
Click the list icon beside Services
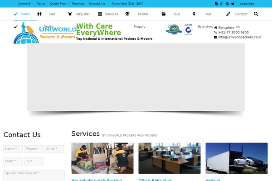coord(100,14)
